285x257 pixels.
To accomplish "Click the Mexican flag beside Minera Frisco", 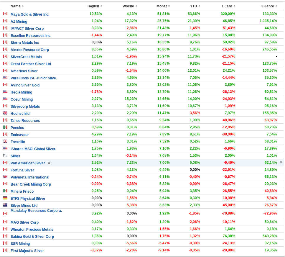I will coord(5,191).
